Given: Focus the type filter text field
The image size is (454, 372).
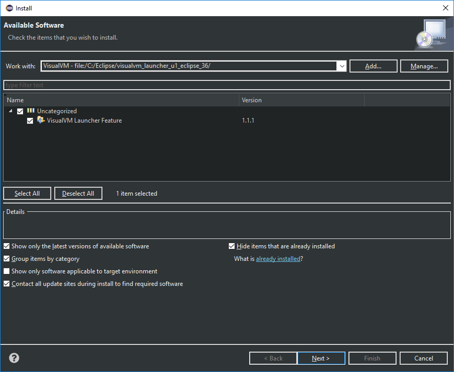Looking at the screenshot, I should 227,85.
